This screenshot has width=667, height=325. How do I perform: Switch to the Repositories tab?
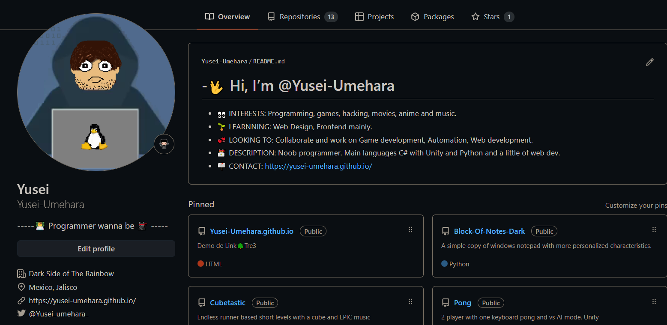coord(302,17)
